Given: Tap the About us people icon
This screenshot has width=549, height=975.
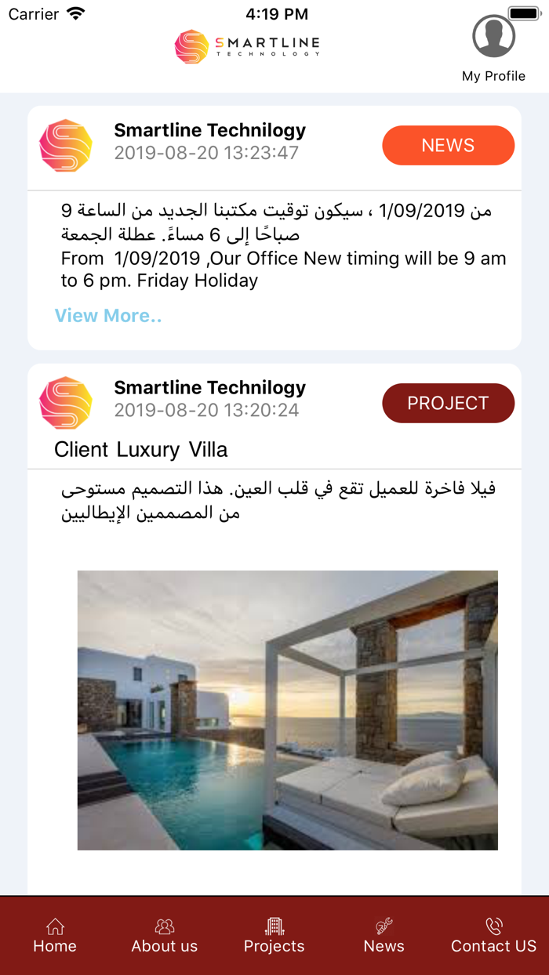Looking at the screenshot, I should pos(165,926).
